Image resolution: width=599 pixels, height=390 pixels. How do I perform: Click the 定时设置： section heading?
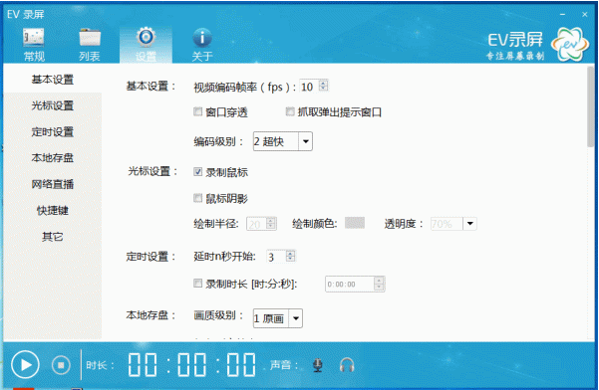tap(150, 257)
